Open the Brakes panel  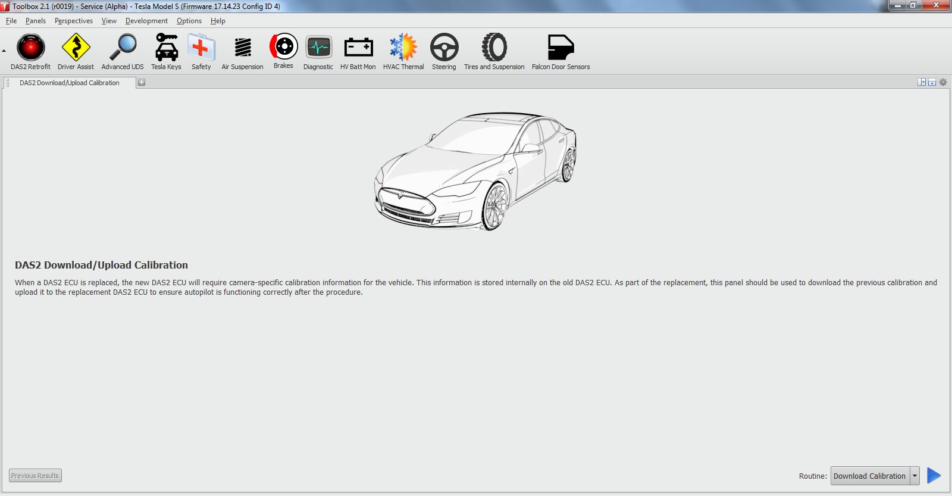coord(283,46)
